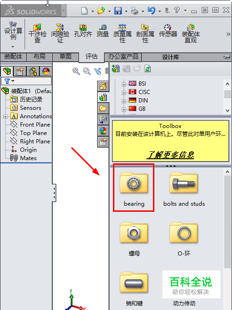
Task: Switch to the 布局 tab
Action: click(40, 57)
